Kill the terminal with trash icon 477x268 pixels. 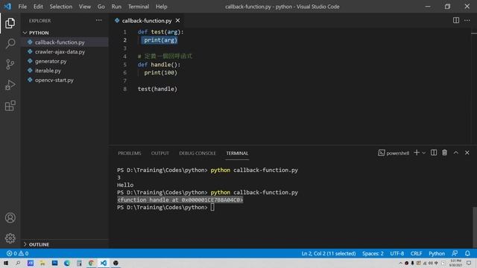[x=444, y=153]
